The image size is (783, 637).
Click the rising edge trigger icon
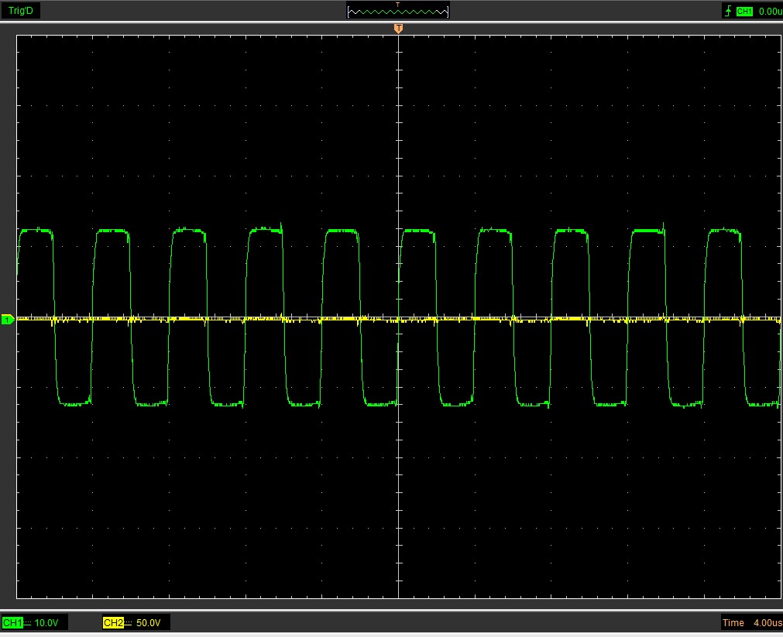click(x=727, y=11)
